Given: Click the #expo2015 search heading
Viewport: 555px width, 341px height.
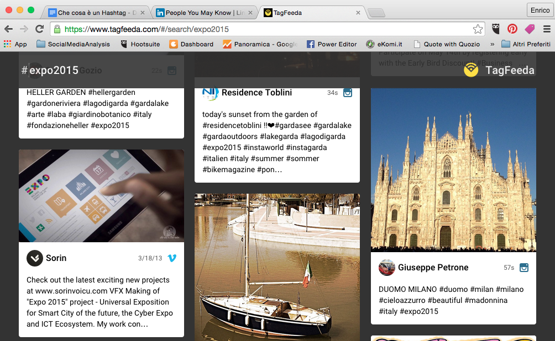Looking at the screenshot, I should pyautogui.click(x=50, y=70).
